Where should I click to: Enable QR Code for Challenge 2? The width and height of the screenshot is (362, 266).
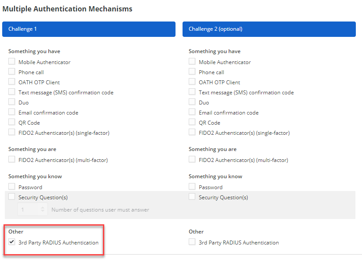192,122
